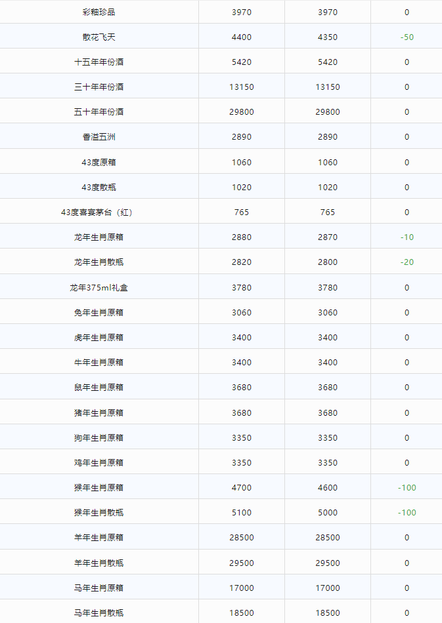Click the 5000 price for 猴年生肖散瓶
The image size is (442, 623).
[x=328, y=513]
